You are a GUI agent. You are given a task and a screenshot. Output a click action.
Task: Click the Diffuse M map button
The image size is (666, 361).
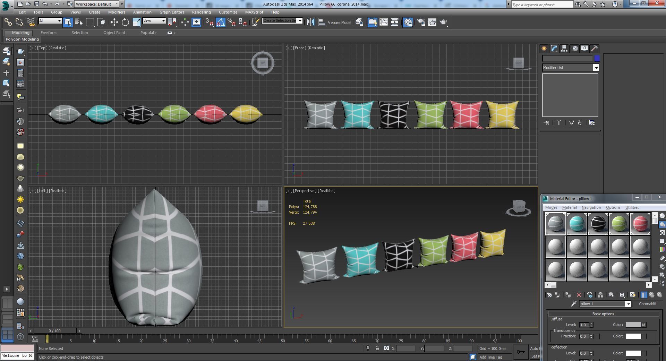tap(644, 325)
